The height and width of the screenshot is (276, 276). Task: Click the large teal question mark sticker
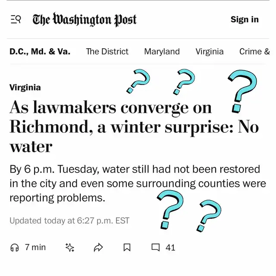[x=242, y=91]
